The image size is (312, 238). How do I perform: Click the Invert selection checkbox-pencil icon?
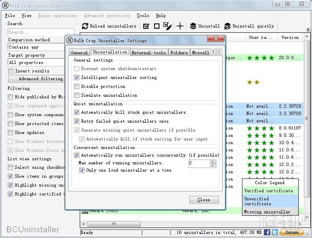(x=168, y=26)
